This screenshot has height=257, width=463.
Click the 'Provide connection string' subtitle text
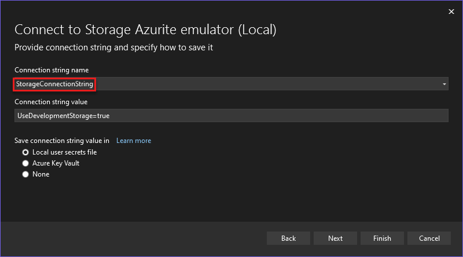pyautogui.click(x=114, y=47)
